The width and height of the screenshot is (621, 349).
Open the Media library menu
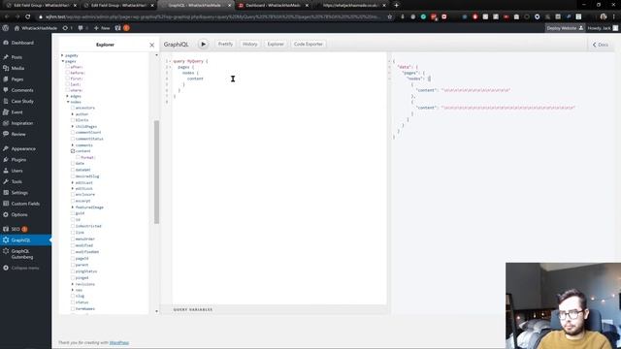tap(17, 69)
